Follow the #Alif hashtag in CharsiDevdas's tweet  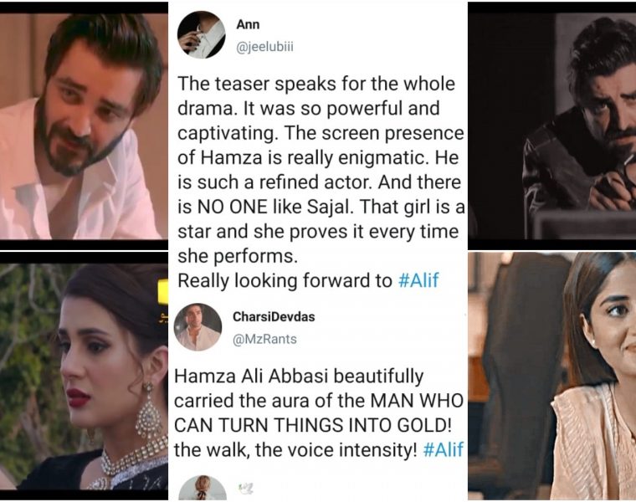(x=443, y=450)
